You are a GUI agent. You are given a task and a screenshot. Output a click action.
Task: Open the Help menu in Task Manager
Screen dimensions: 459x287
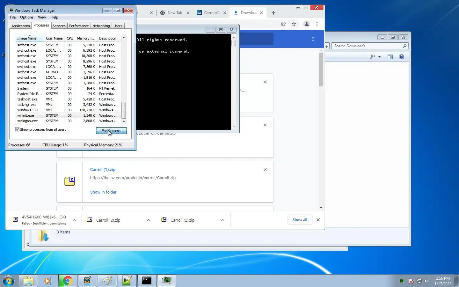pyautogui.click(x=54, y=17)
